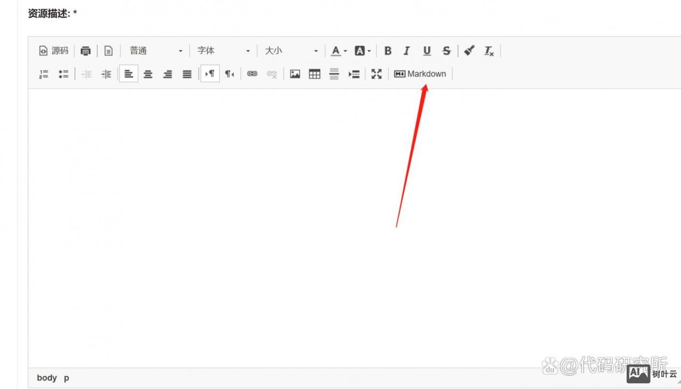Click the copy formatting paintbrush icon
This screenshot has width=681, height=389.
point(469,51)
